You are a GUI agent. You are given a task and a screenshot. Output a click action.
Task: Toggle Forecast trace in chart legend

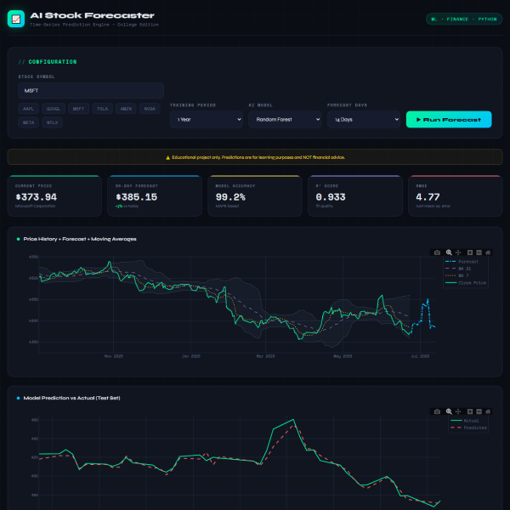pos(466,262)
